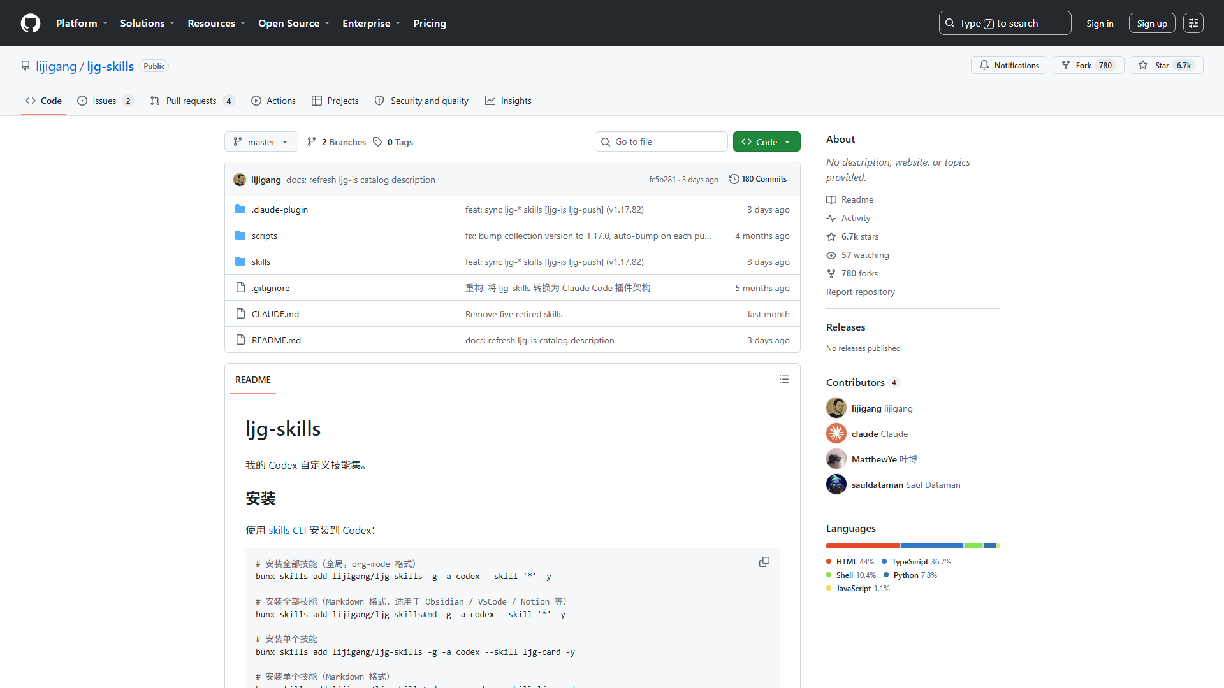Expand the Enterprise menu
1224x688 pixels.
pos(371,23)
